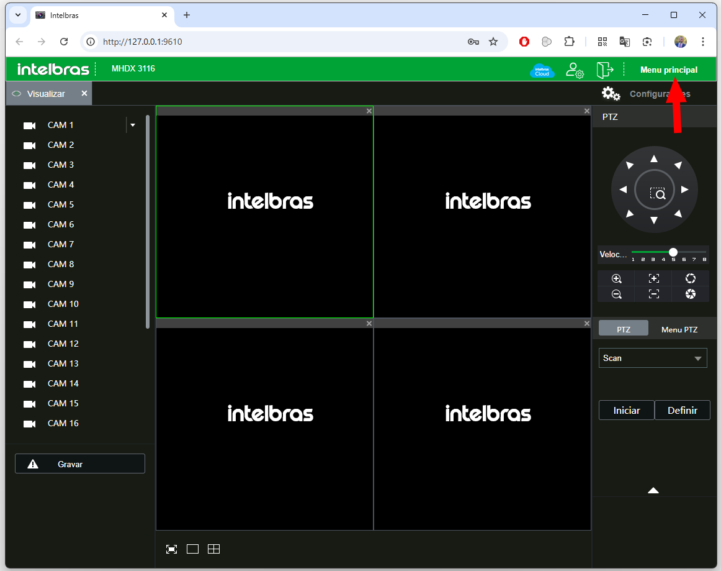721x571 pixels.
Task: Collapse the PTZ panel with up arrow
Action: click(x=653, y=490)
